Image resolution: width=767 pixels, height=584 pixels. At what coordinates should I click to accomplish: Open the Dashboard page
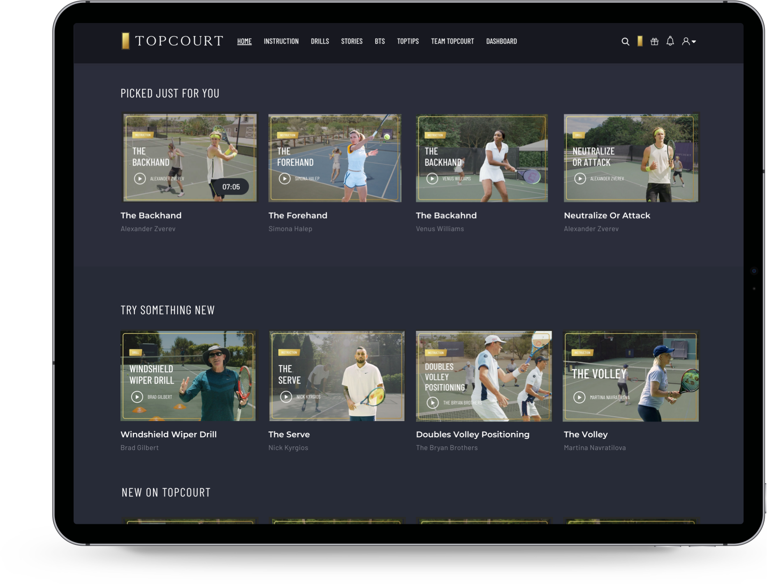click(x=501, y=42)
